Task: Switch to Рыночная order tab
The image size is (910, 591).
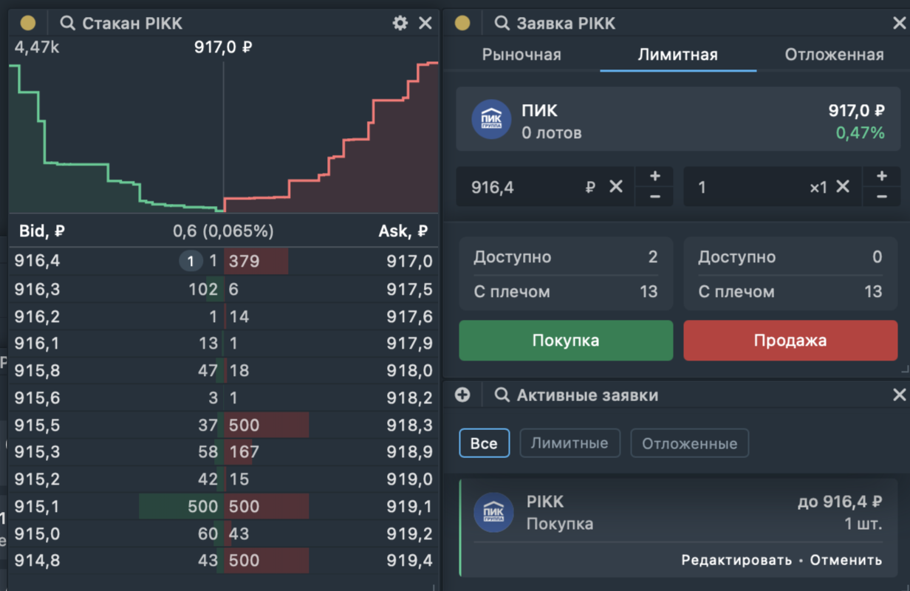Action: 521,55
